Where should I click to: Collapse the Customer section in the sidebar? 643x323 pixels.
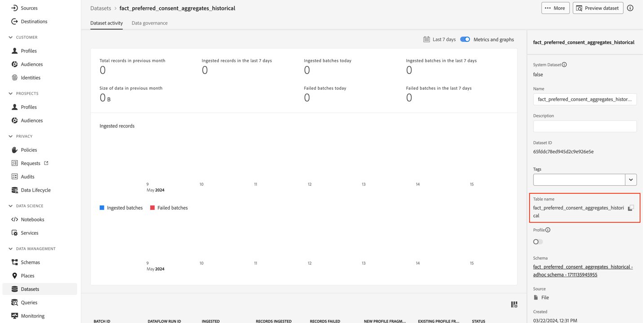[10, 37]
